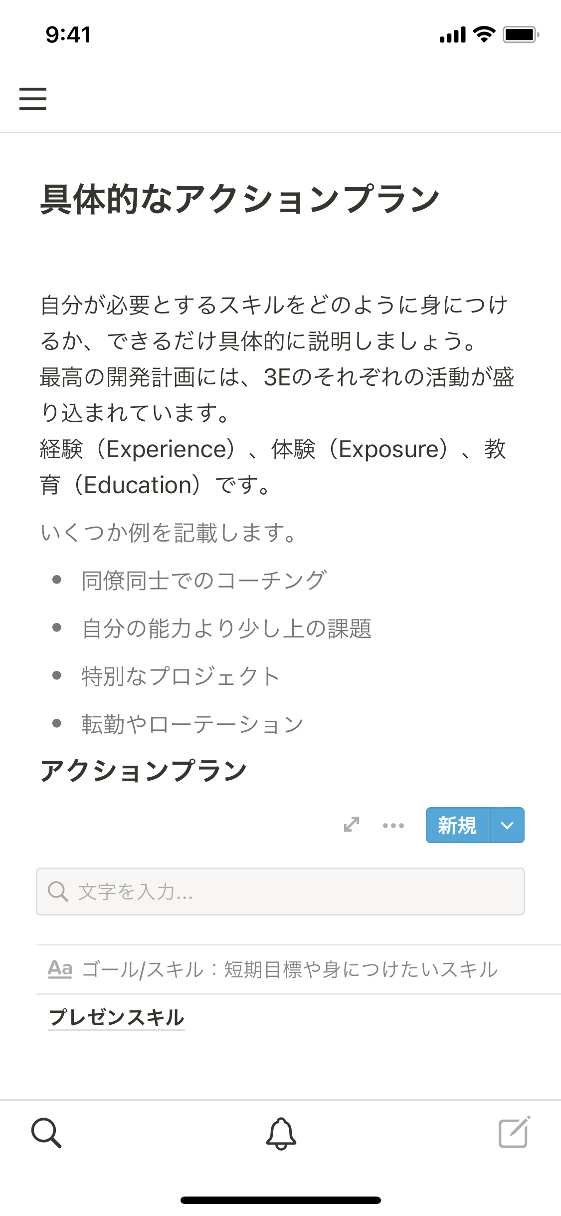Tap the search icon inside filter field
Viewport: 561px width, 1216px height.
(x=58, y=892)
